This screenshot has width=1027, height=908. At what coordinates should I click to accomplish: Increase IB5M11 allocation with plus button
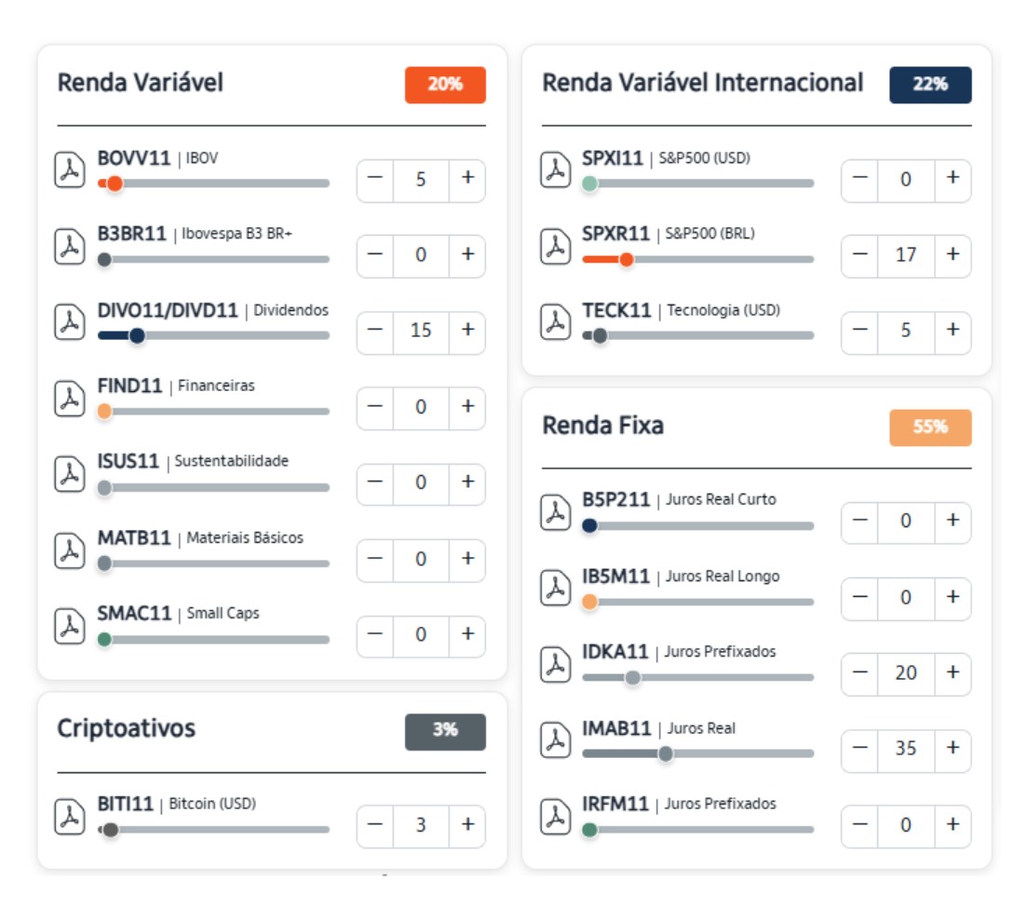click(953, 597)
